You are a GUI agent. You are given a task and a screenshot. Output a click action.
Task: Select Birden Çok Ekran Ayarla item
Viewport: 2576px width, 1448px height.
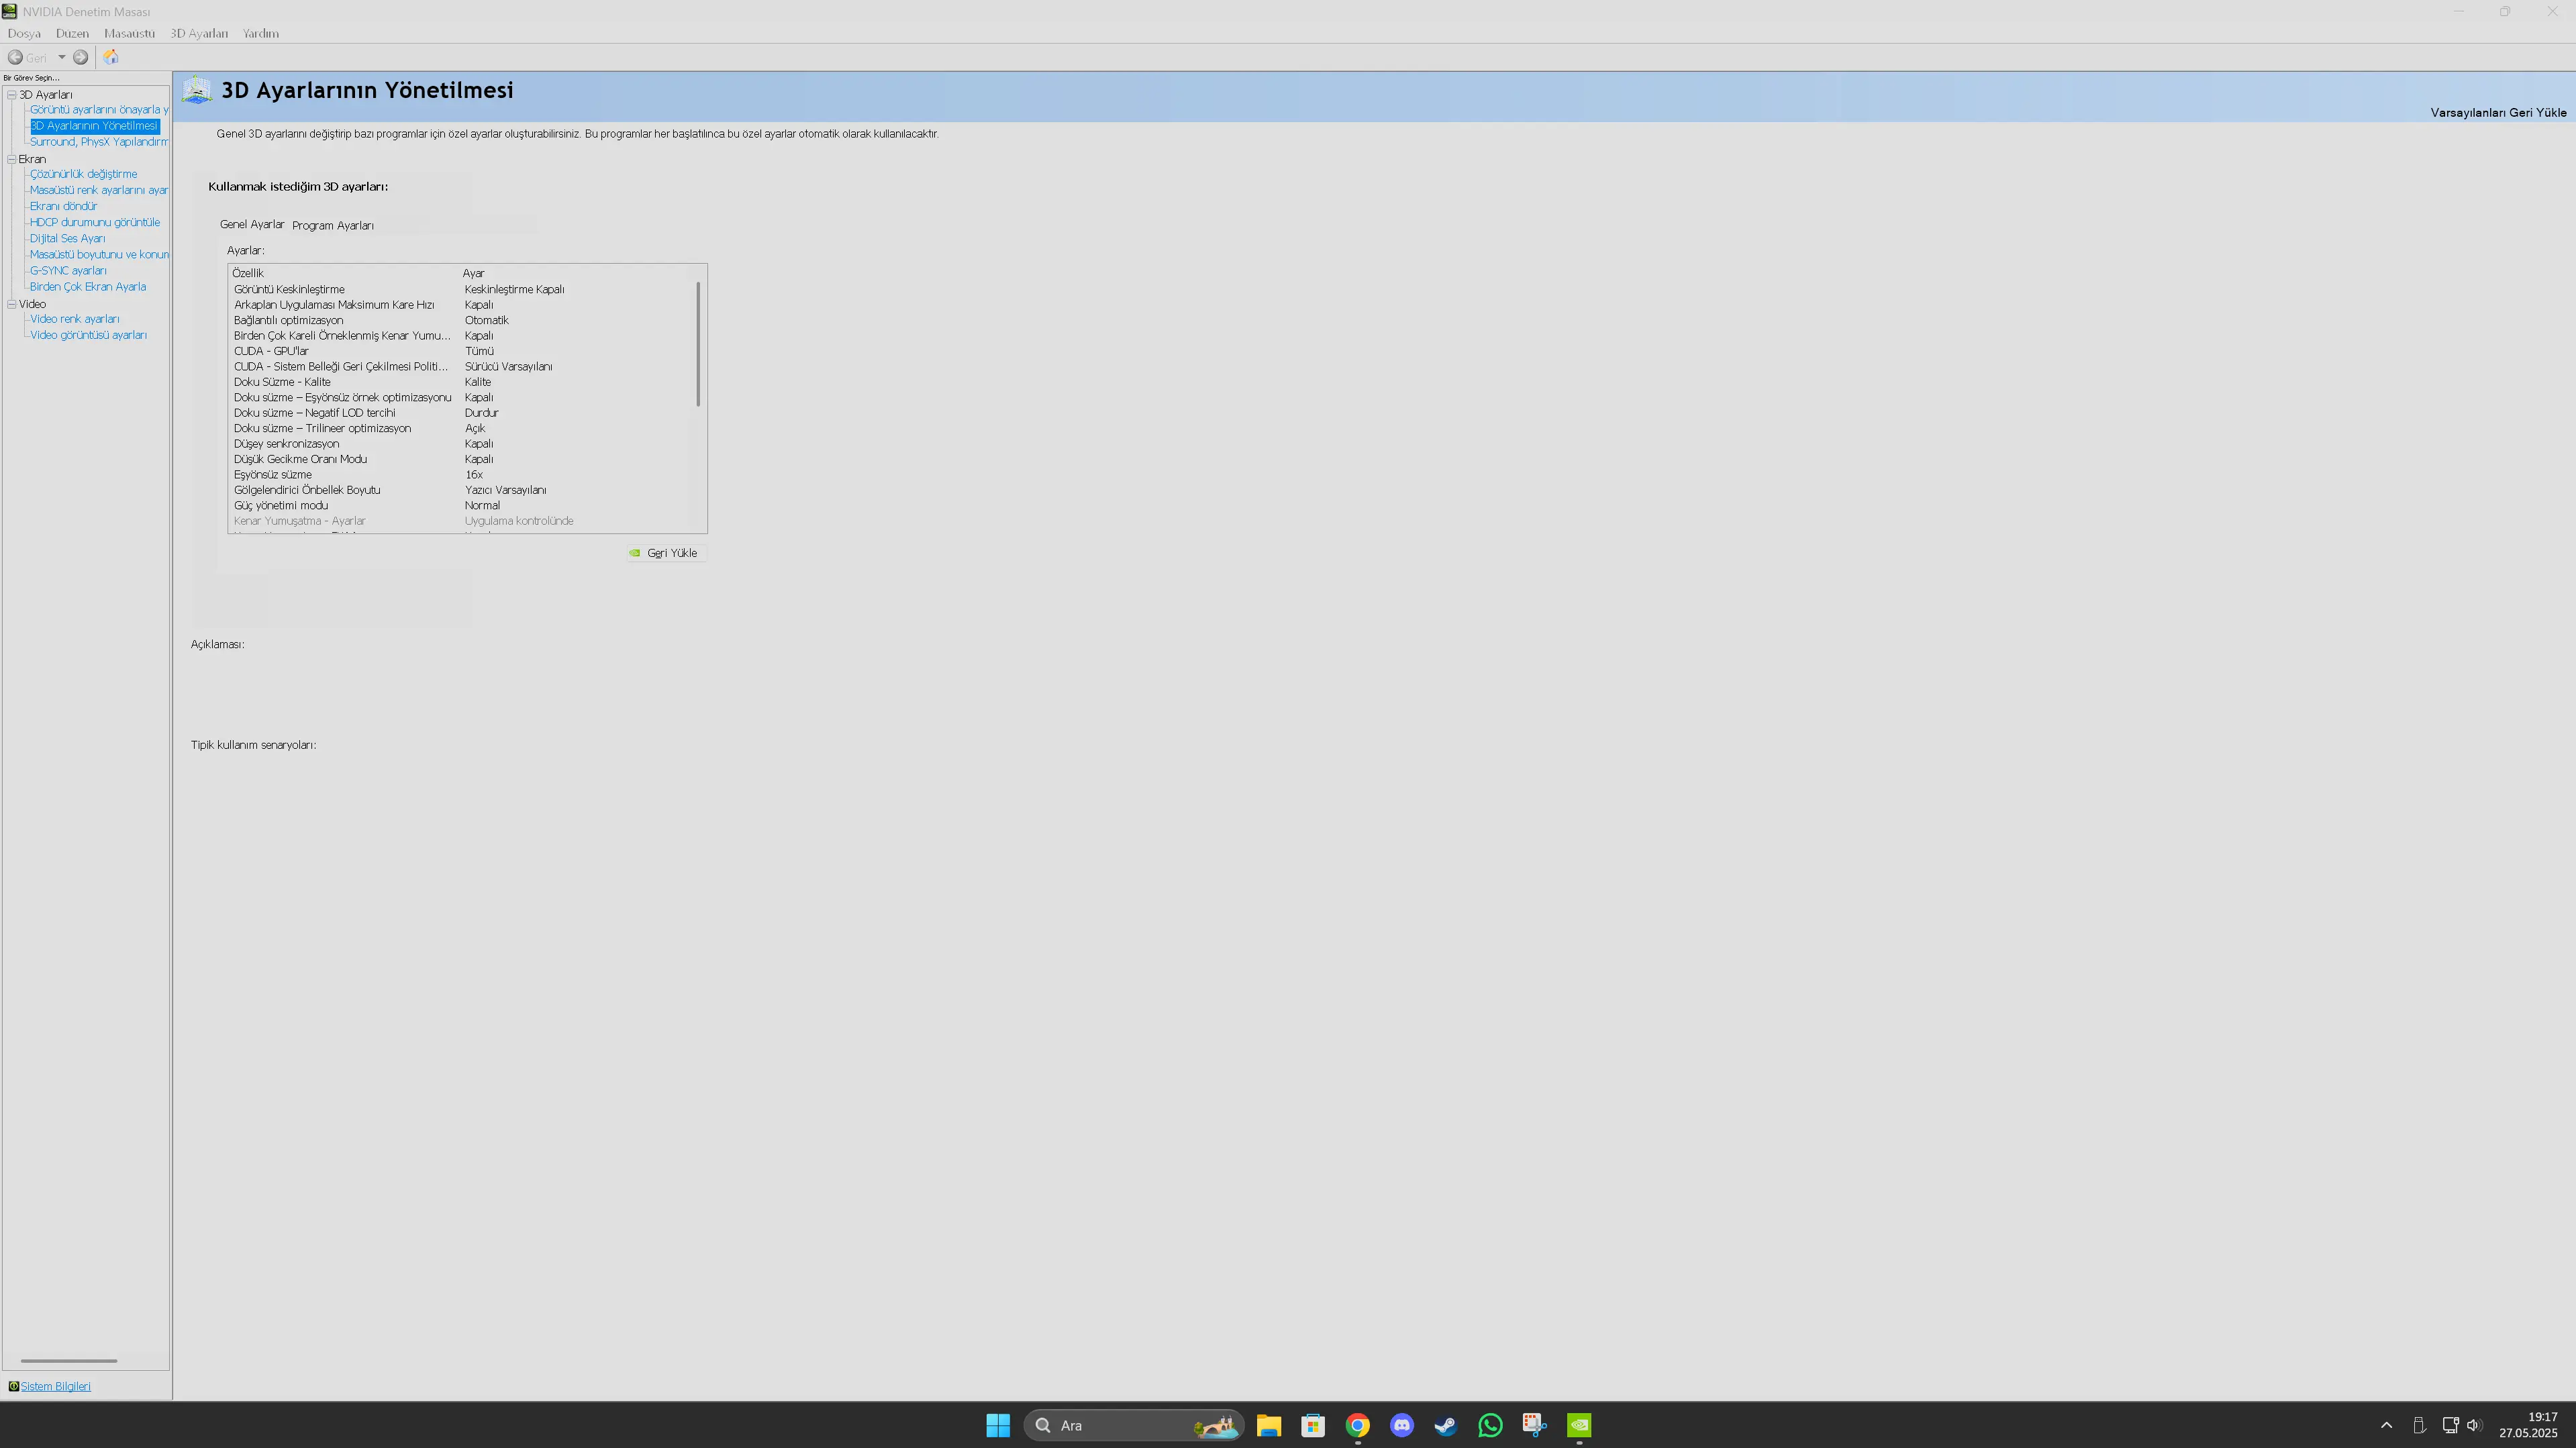pyautogui.click(x=87, y=286)
